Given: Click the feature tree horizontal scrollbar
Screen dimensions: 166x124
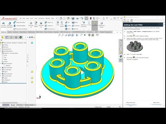Looking at the screenshot, I should pos(10,103).
